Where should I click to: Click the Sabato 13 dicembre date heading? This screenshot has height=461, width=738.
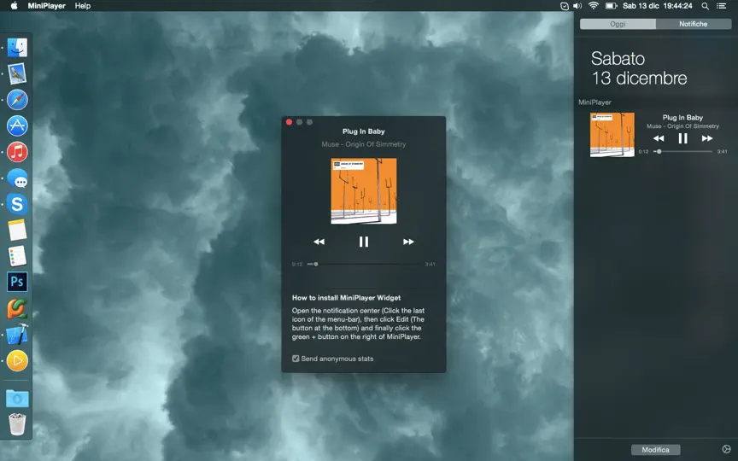coord(639,68)
